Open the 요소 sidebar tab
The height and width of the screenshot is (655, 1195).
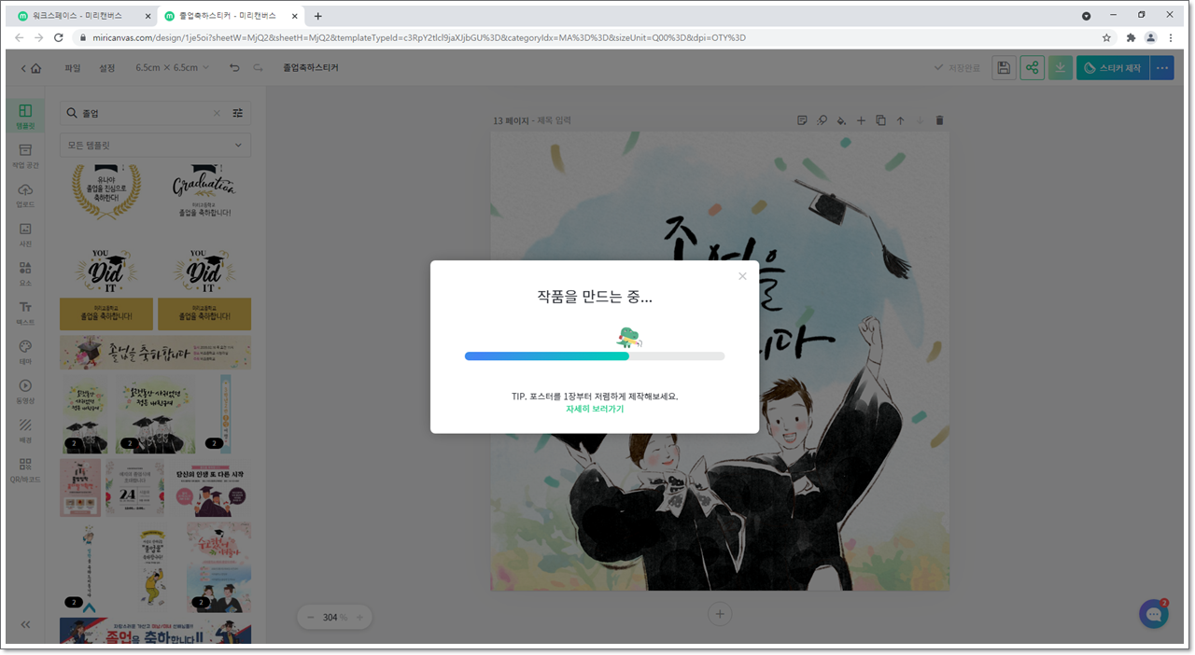[x=25, y=273]
